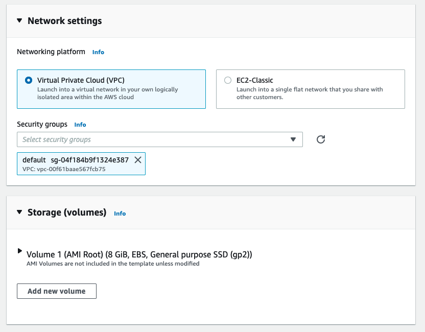Open the security groups dropdown arrow
Screen dimensions: 425x332
(x=293, y=139)
